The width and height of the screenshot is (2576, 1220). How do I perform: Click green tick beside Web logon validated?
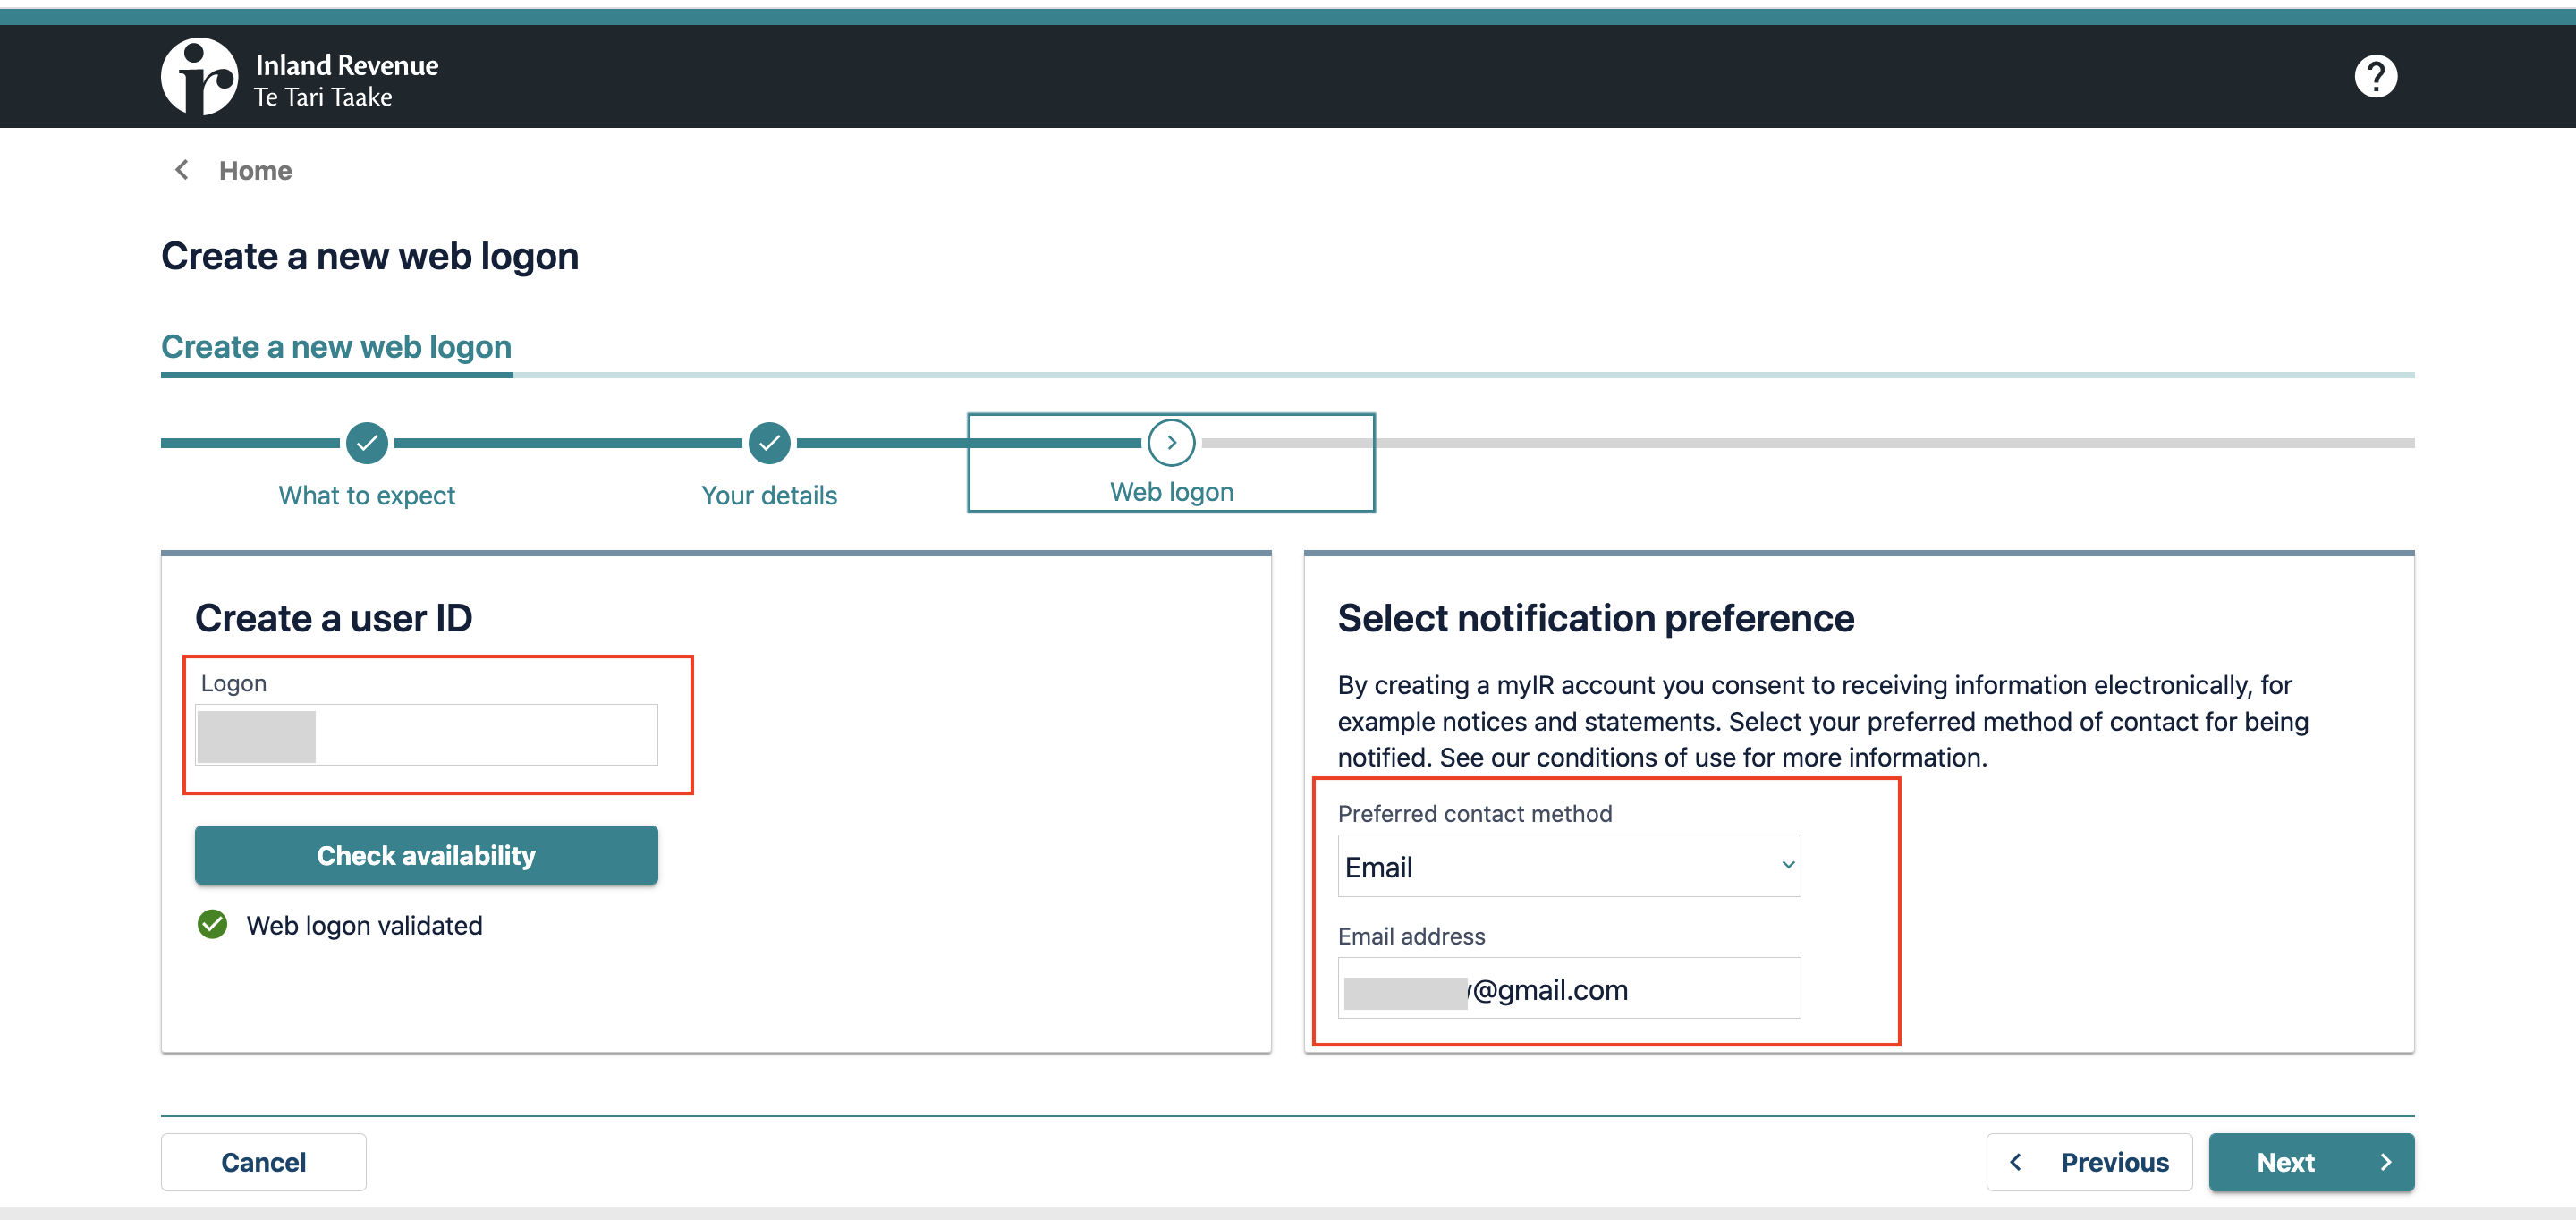tap(212, 925)
